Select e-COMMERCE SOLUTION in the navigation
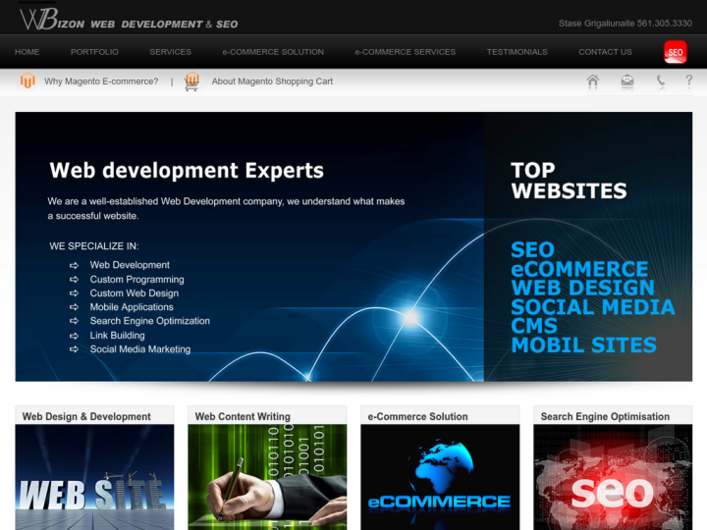Image resolution: width=707 pixels, height=530 pixels. pyautogui.click(x=273, y=52)
